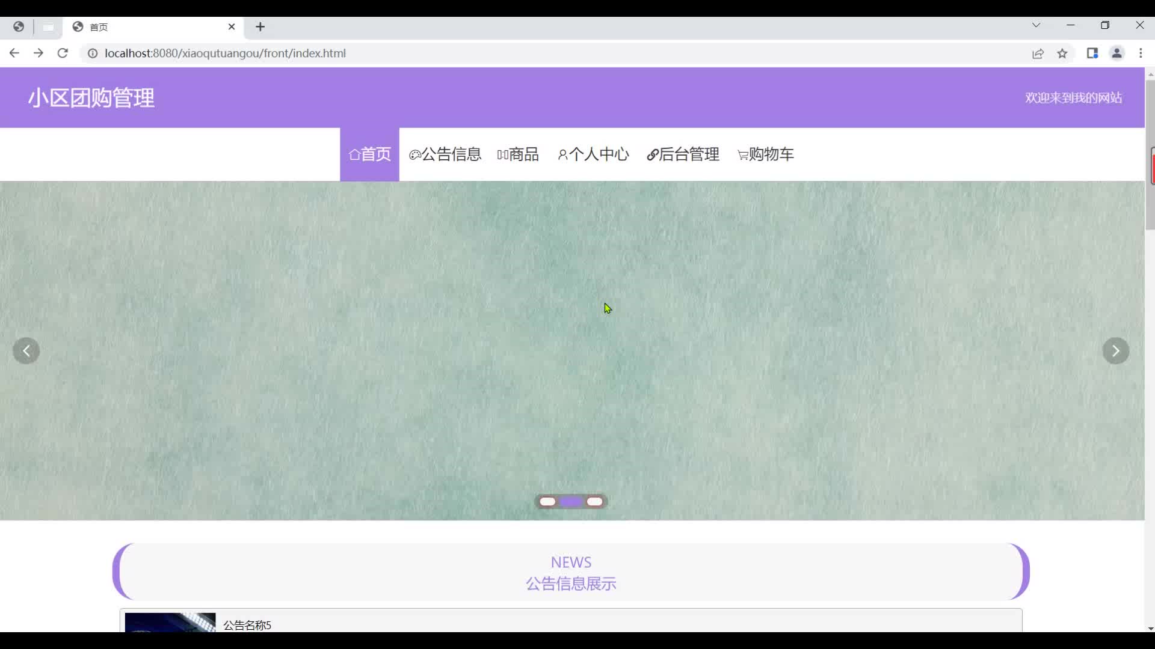
Task: Open the 首页 navigation item
Action: click(369, 154)
